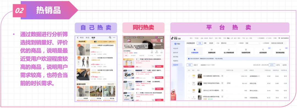The width and height of the screenshot is (297, 108).
Task: Click the cart icon next to ENDOCARE ¥209 item
Action: [x=153, y=100]
